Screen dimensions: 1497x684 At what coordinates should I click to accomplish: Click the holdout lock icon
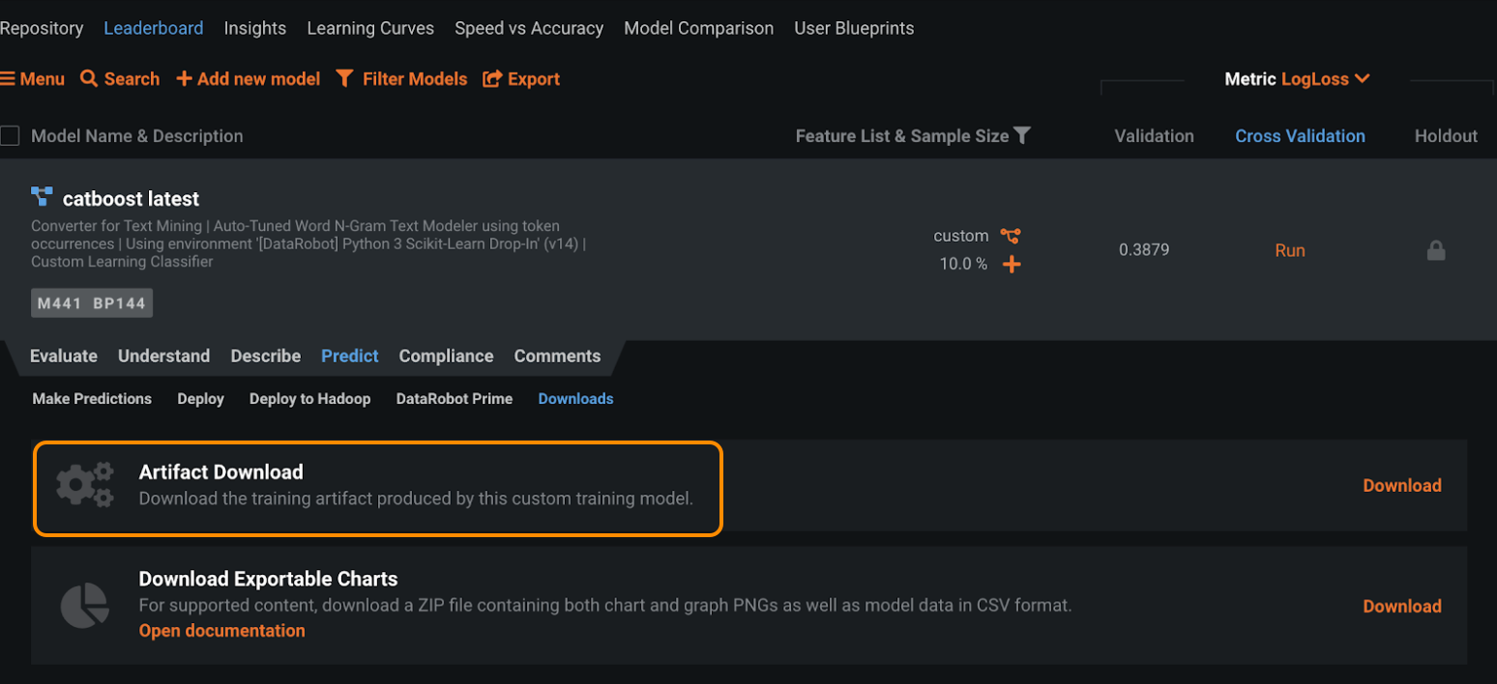point(1436,250)
